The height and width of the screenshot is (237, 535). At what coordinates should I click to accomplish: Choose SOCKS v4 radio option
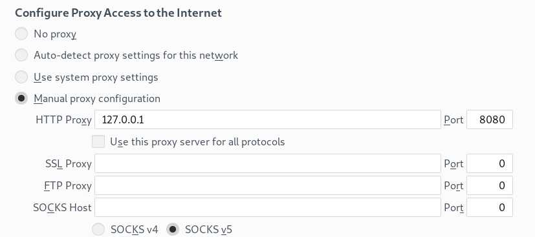click(x=98, y=229)
